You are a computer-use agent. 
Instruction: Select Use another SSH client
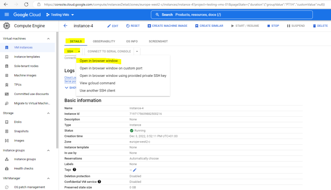pos(123,91)
